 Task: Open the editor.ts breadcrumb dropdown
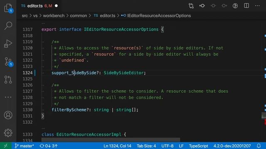point(107,16)
